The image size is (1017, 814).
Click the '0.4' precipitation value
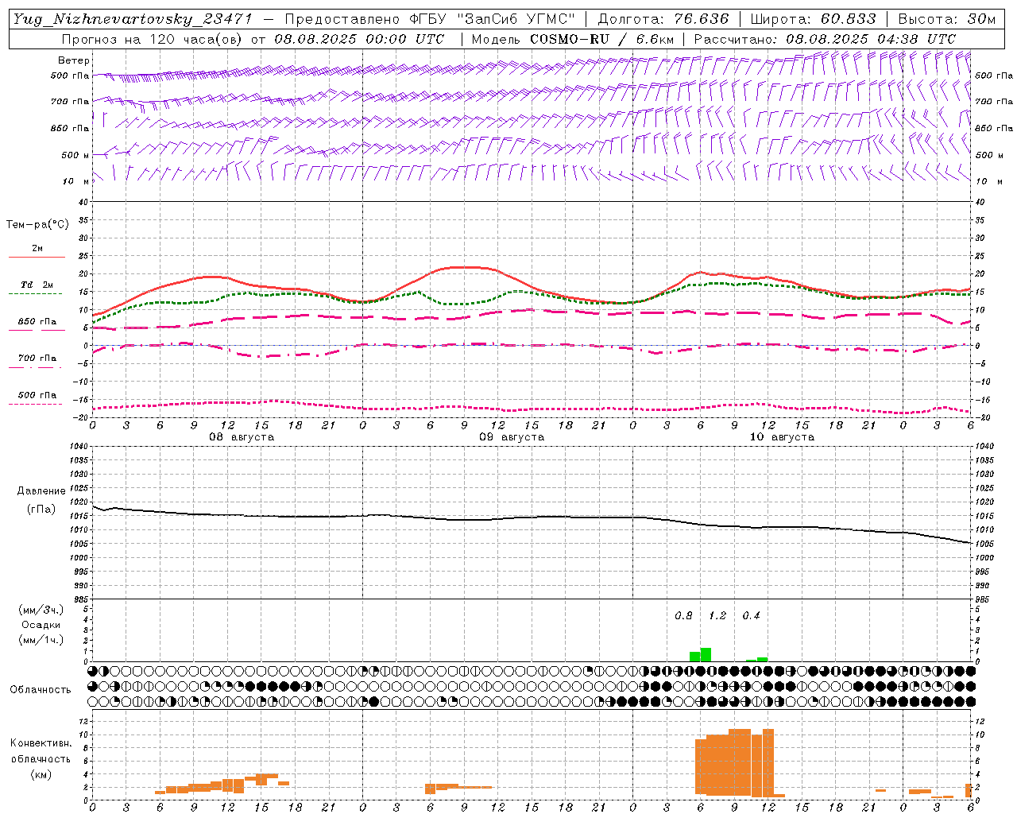(751, 616)
